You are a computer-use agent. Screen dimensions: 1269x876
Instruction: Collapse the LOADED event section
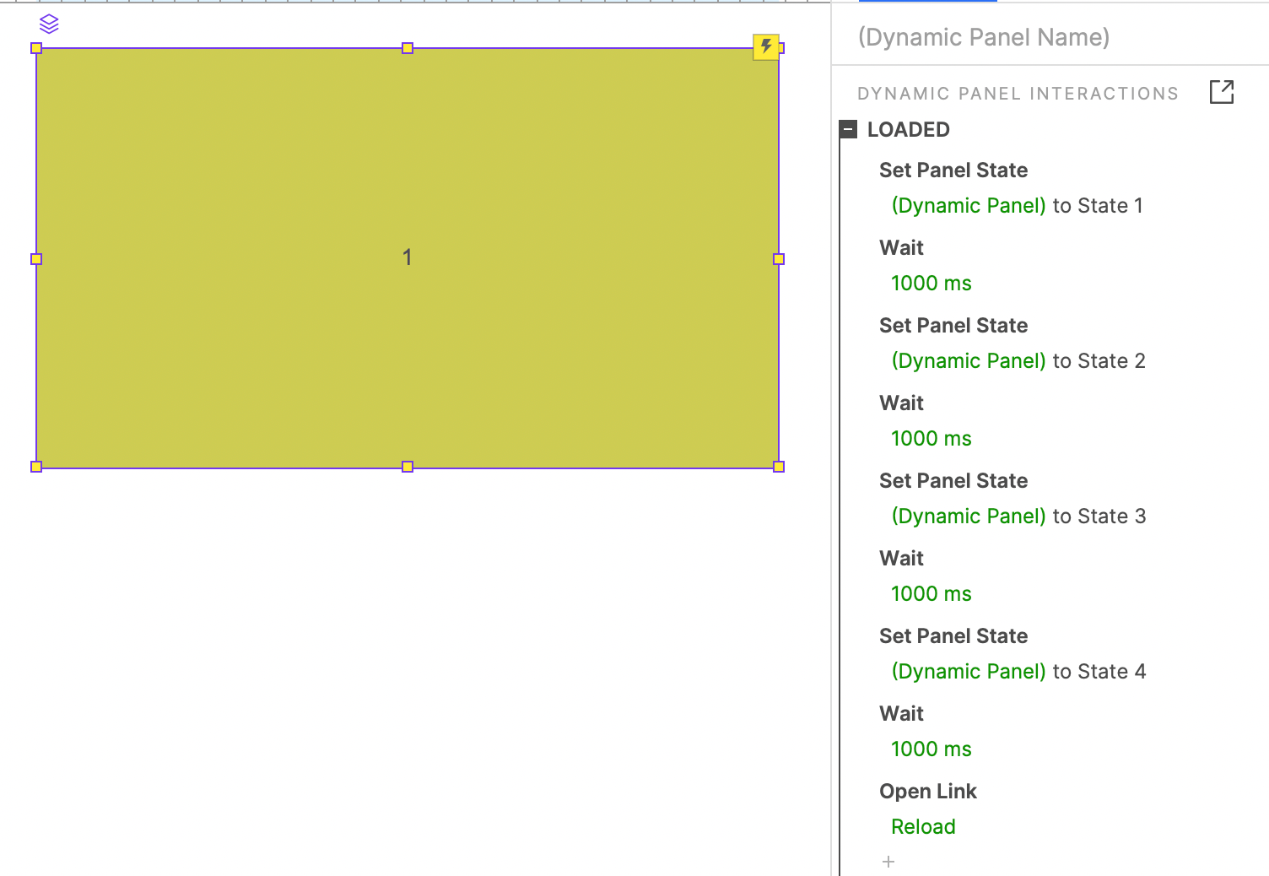point(849,130)
